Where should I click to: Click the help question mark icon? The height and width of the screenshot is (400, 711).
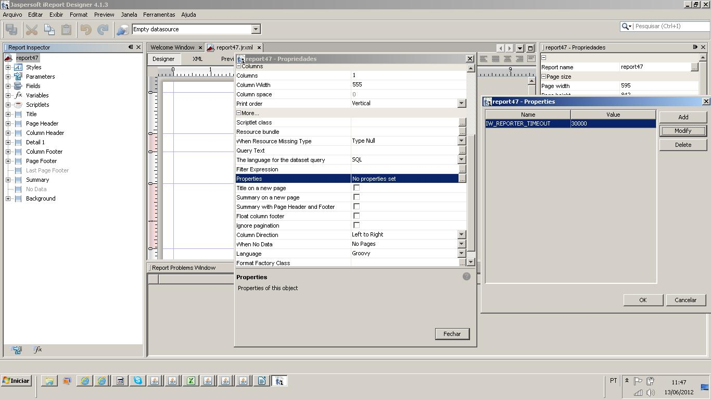point(466,277)
